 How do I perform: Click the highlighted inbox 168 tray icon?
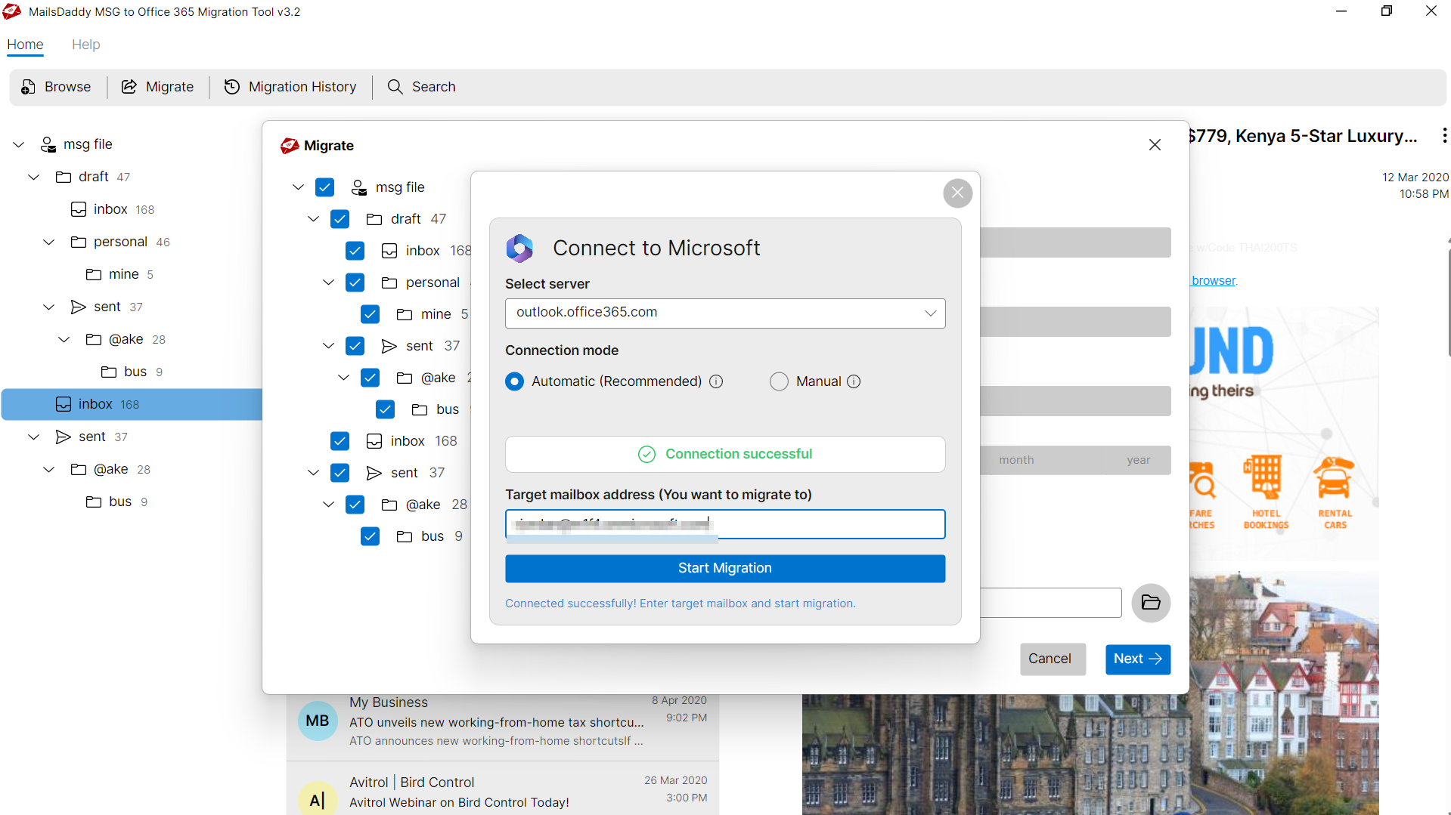point(64,404)
